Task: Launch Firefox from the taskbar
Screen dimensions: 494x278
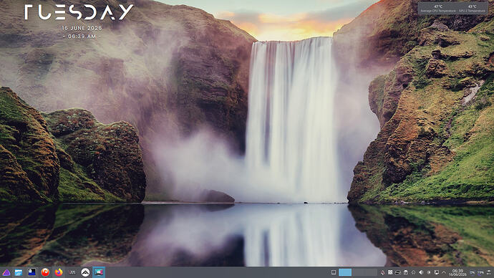Action: pyautogui.click(x=59, y=272)
